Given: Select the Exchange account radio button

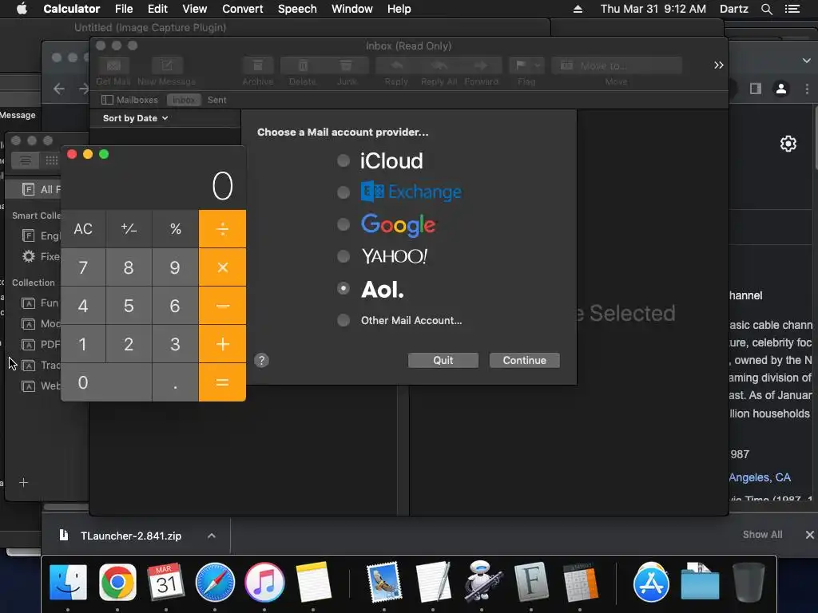Looking at the screenshot, I should (343, 192).
